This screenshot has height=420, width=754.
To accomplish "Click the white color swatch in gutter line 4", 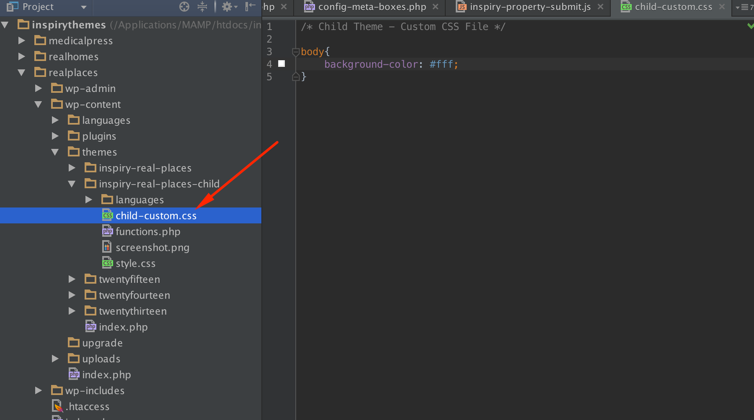I will (x=281, y=64).
